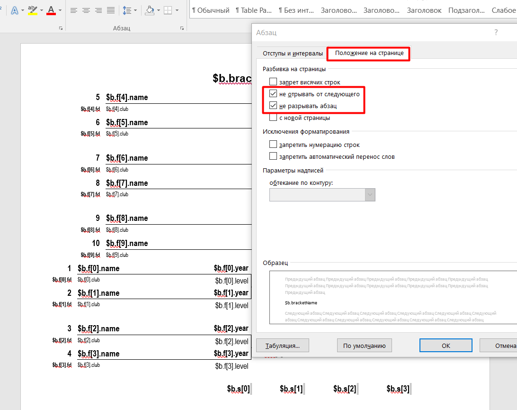This screenshot has width=517, height=410.
Task: Justify the paragraph text
Action: pos(111,10)
